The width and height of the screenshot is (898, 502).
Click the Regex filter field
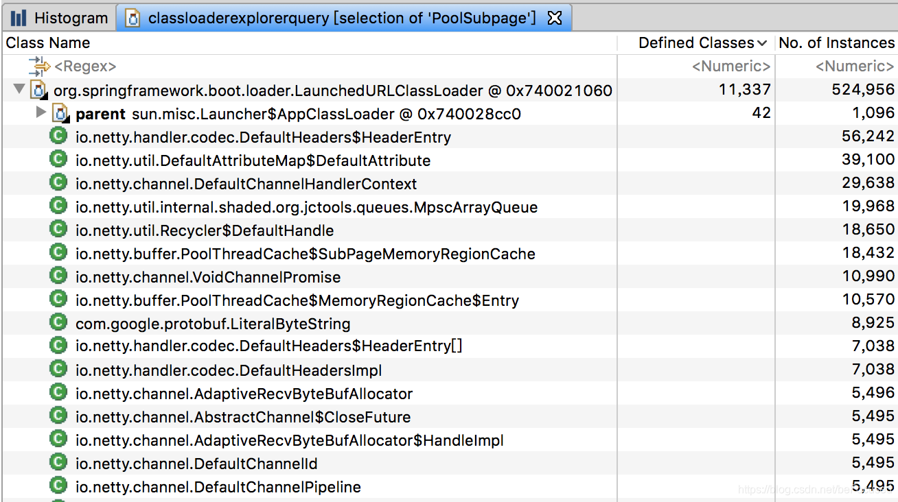(x=85, y=67)
